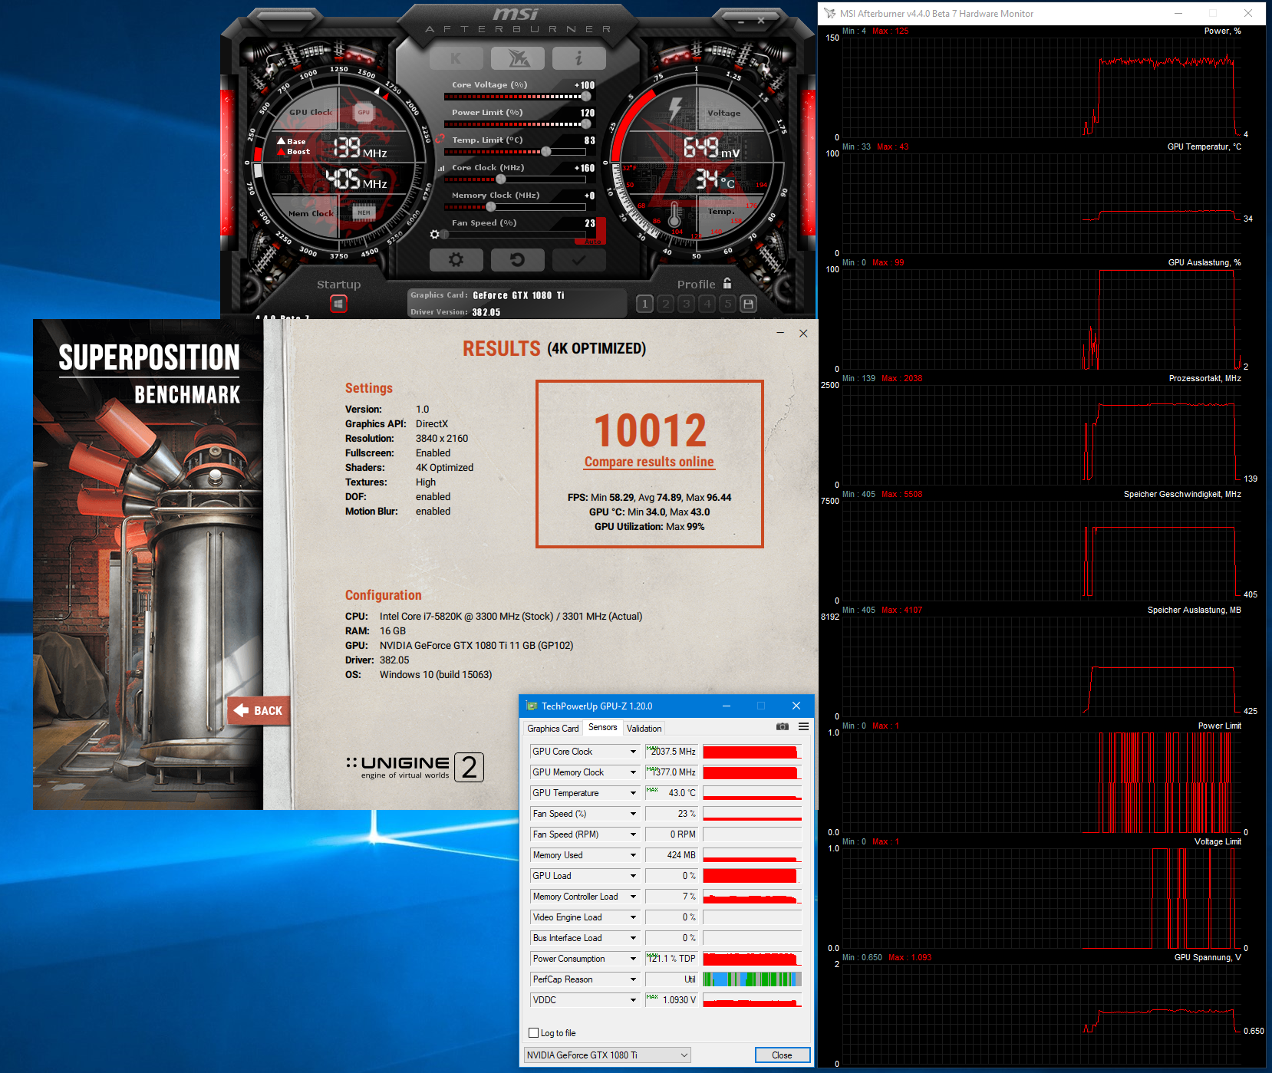Switch to the Graphics Card tab in GPU-Z
This screenshot has height=1073, width=1272.
click(553, 729)
